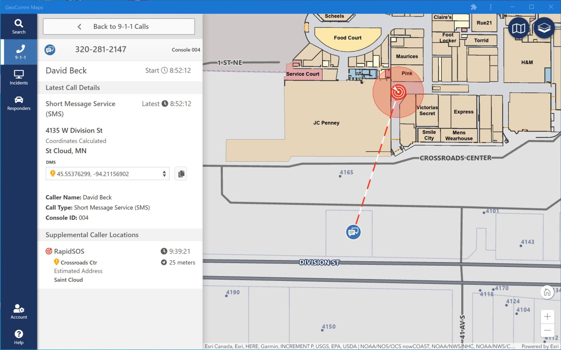Click the Smile City store label
Image resolution: width=561 pixels, height=350 pixels.
click(x=429, y=135)
